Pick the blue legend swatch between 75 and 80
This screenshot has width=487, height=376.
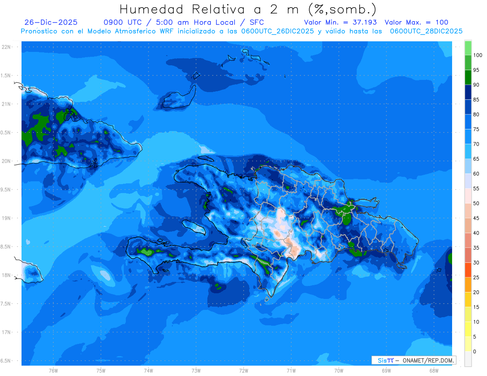[x=468, y=122]
